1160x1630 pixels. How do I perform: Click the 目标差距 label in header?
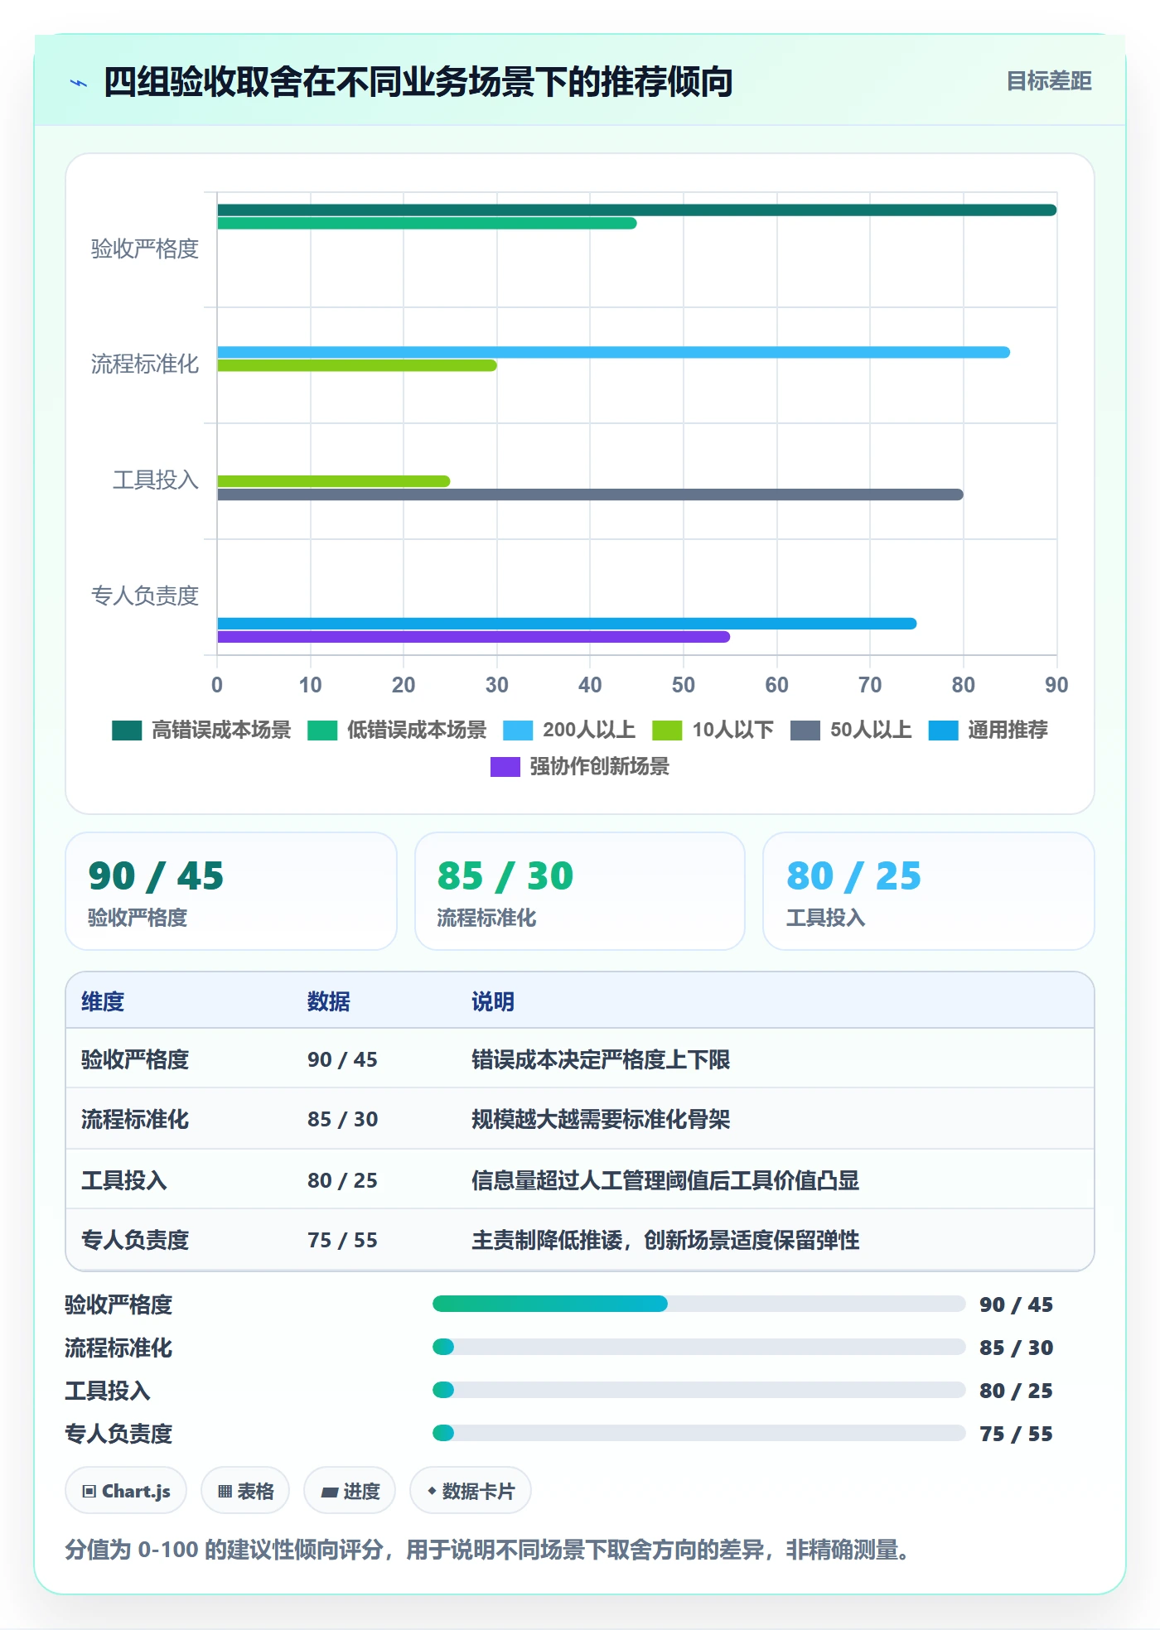tap(1048, 81)
